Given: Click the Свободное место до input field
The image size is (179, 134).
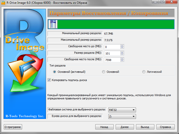Looking at the screenshot, I should [112, 47].
